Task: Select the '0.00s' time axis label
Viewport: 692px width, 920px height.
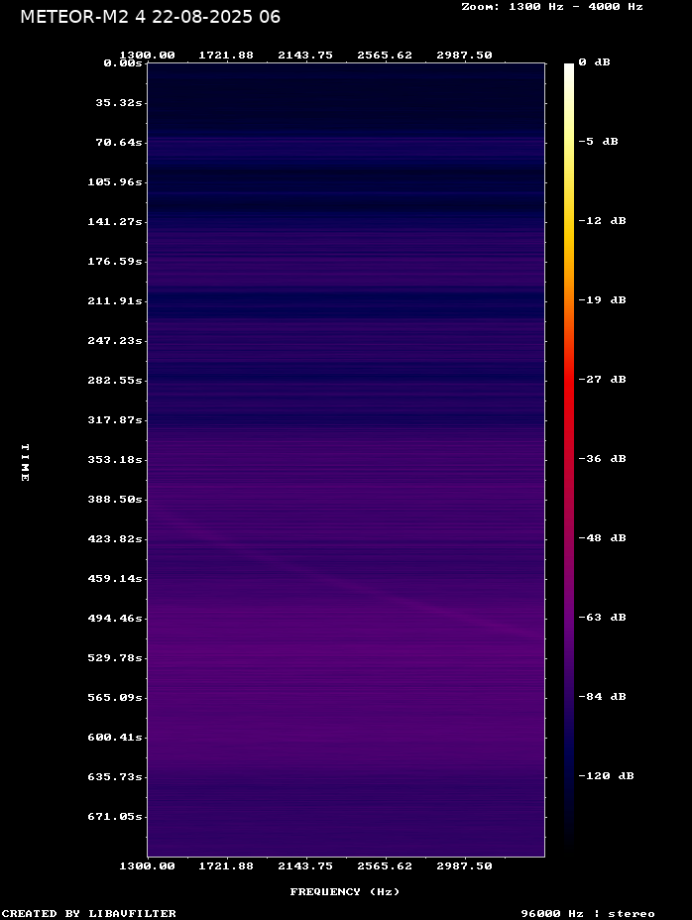Action: pyautogui.click(x=123, y=63)
